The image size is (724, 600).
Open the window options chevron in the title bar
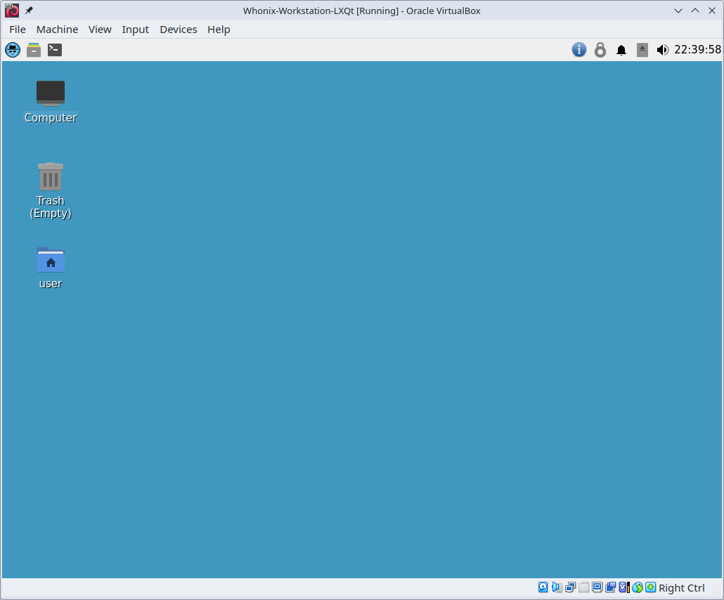(x=678, y=11)
